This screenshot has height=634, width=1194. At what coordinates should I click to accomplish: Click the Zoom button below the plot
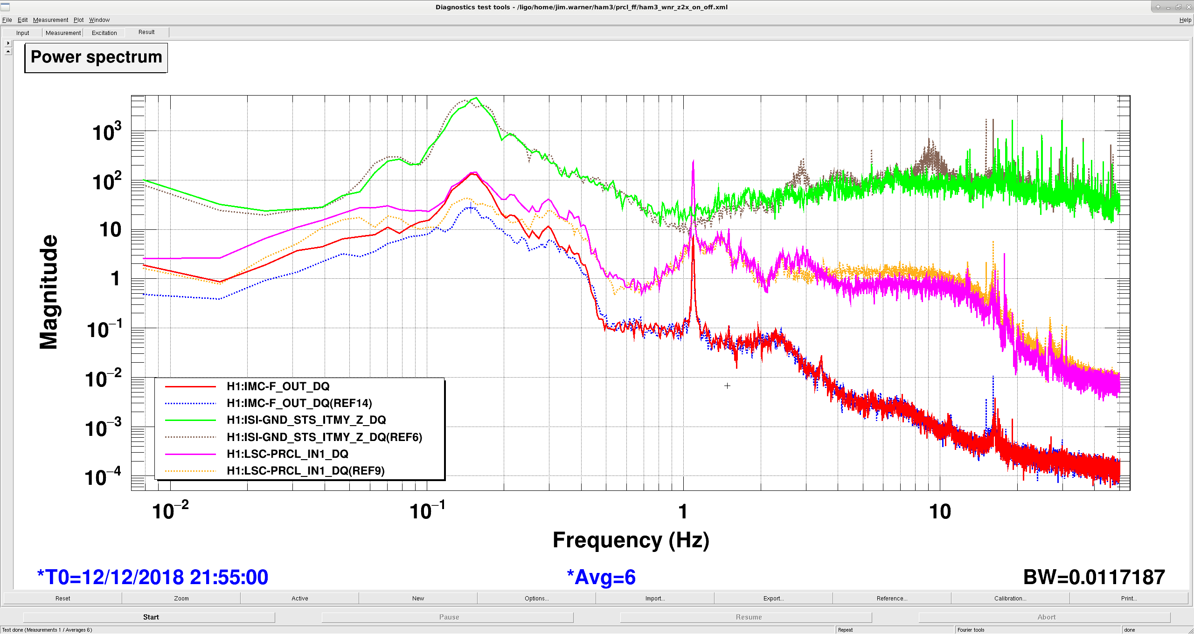click(181, 599)
